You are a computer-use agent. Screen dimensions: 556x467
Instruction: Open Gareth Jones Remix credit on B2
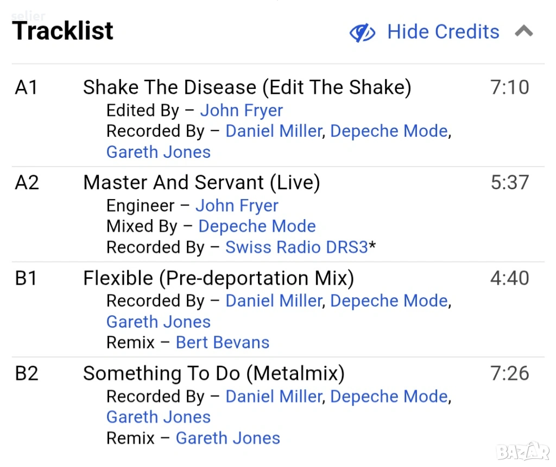228,438
